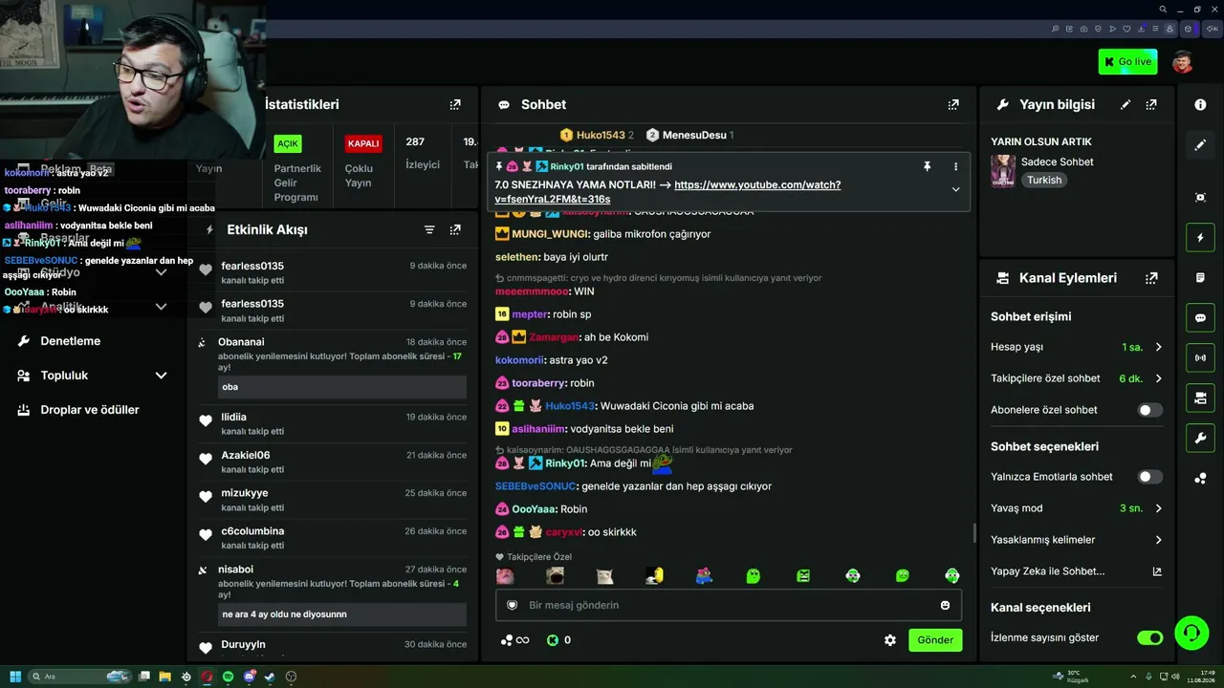Viewport: 1224px width, 688px height.
Task: Toggle Yalnızca Emotlarla sohbet switch
Action: (1150, 477)
